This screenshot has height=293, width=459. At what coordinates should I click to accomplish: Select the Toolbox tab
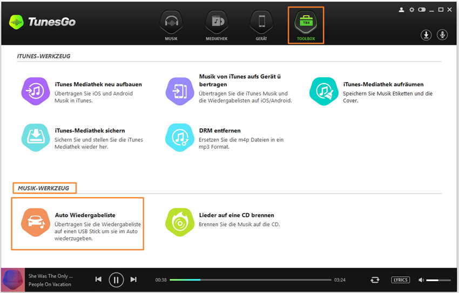click(x=306, y=25)
